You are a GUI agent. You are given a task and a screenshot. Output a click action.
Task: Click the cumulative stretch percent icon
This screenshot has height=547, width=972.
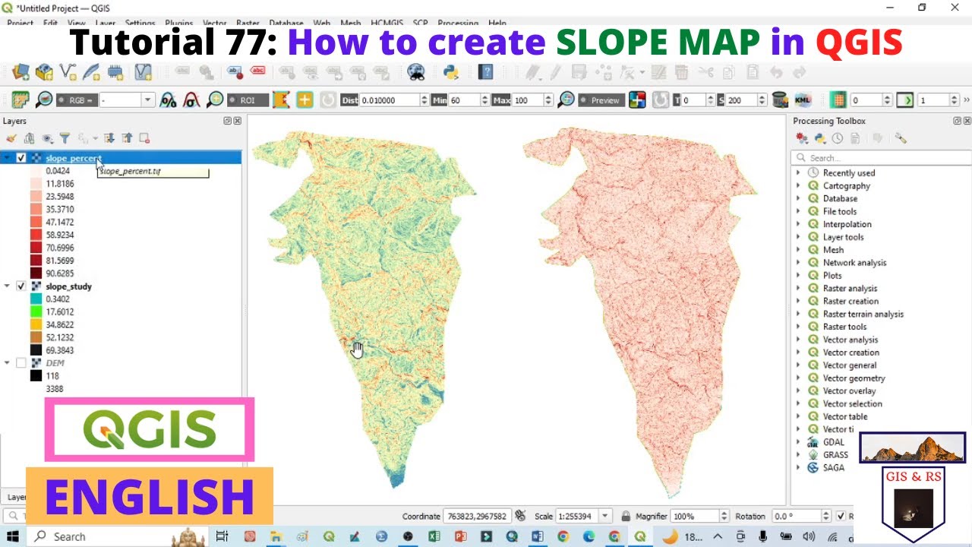[168, 100]
